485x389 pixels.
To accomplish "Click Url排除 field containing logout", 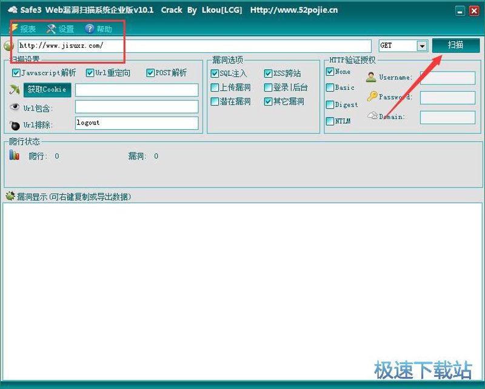I will pyautogui.click(x=137, y=123).
